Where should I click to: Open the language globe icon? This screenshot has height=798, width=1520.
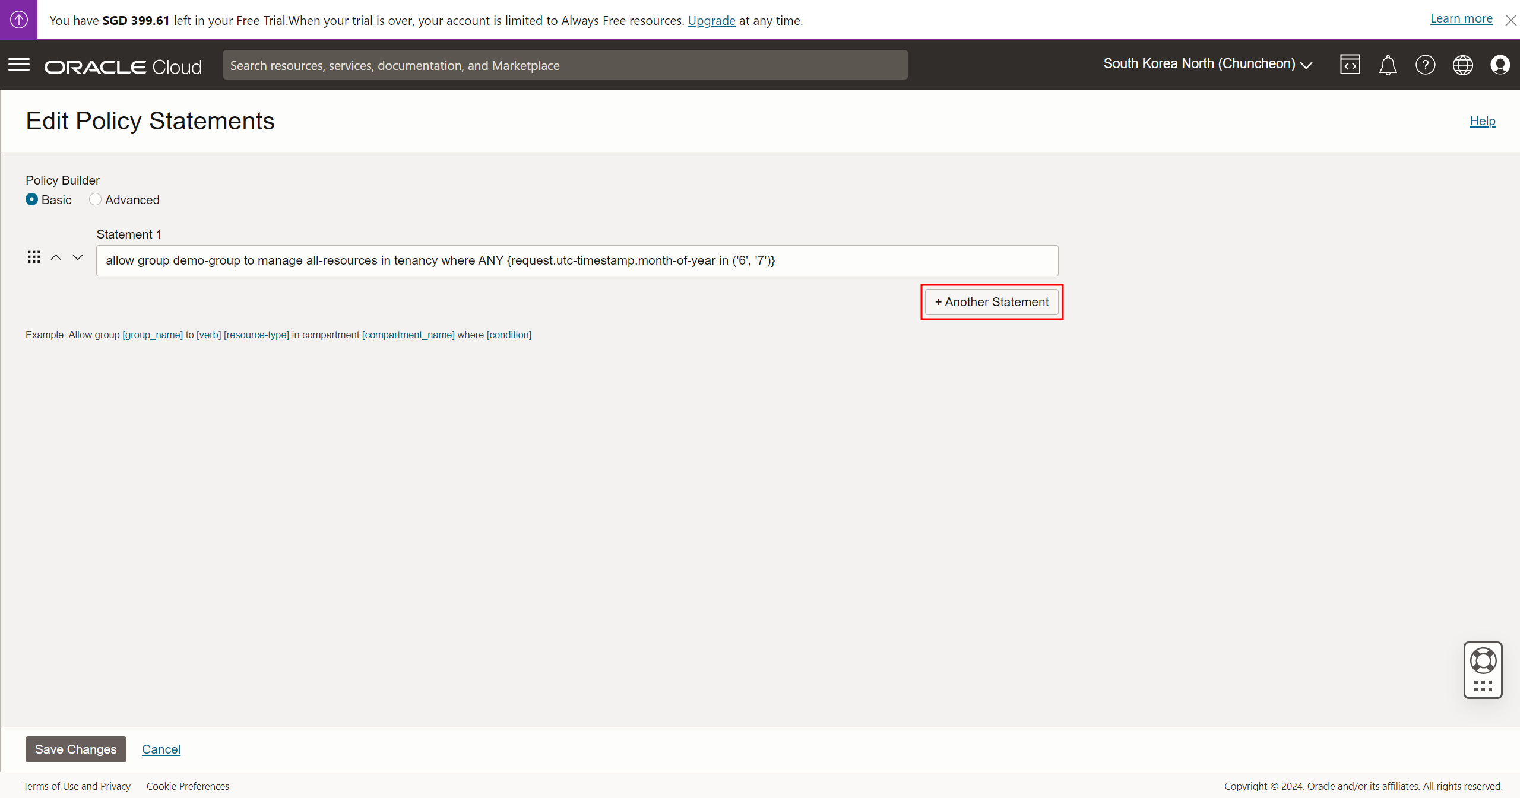(1462, 65)
